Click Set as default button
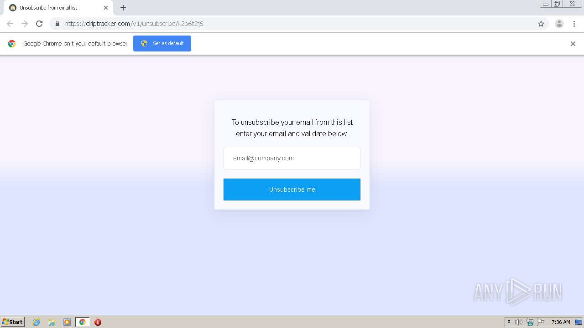 click(x=162, y=43)
